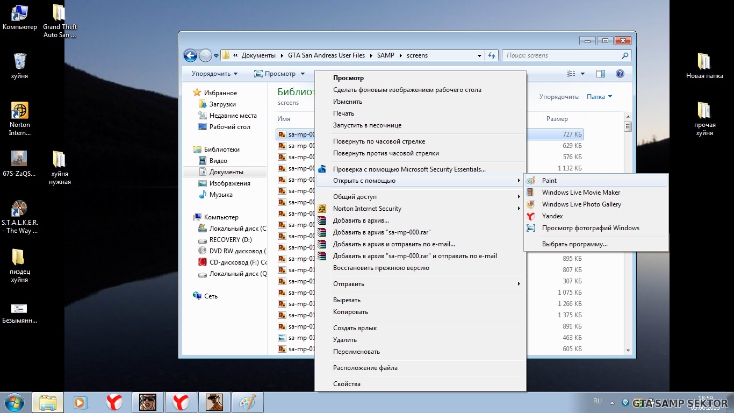Expand the view options arrow in toolbar
Image resolution: width=734 pixels, height=413 pixels.
coord(582,74)
